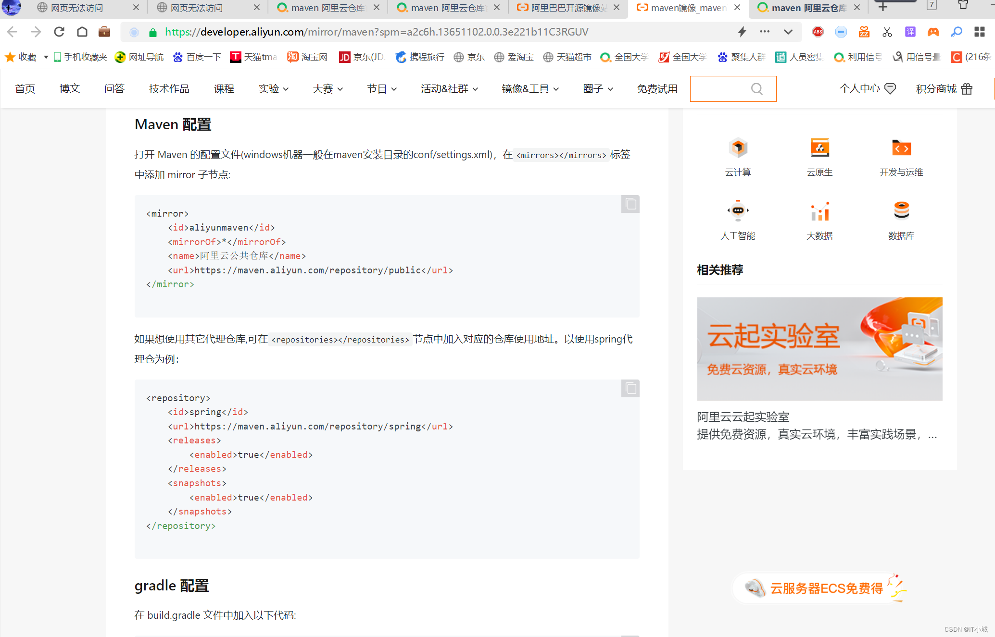Click the search magnifier icon
The image size is (995, 637).
[x=756, y=89]
